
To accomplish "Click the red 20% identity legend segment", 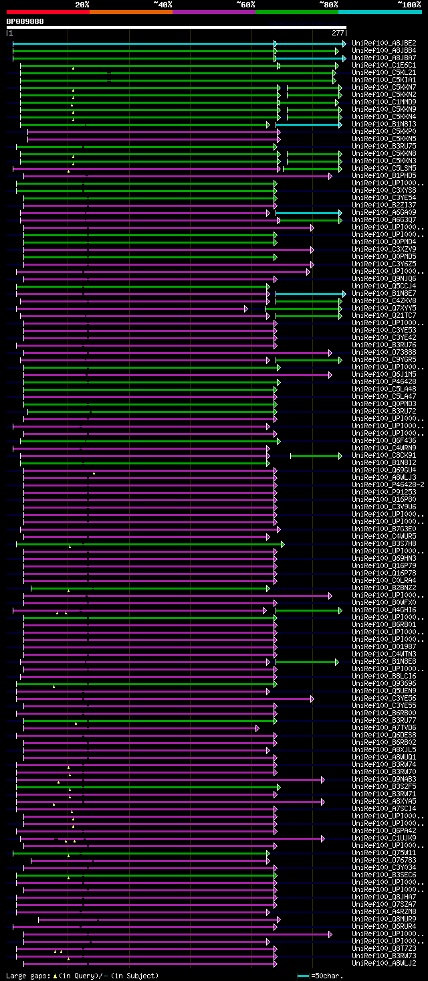I will point(48,12).
